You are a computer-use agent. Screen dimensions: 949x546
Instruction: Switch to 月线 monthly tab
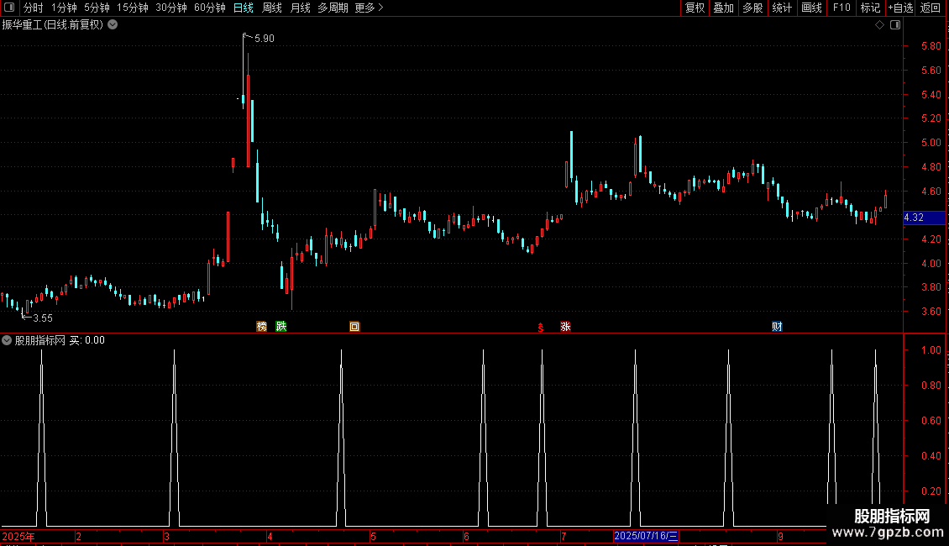coord(300,8)
